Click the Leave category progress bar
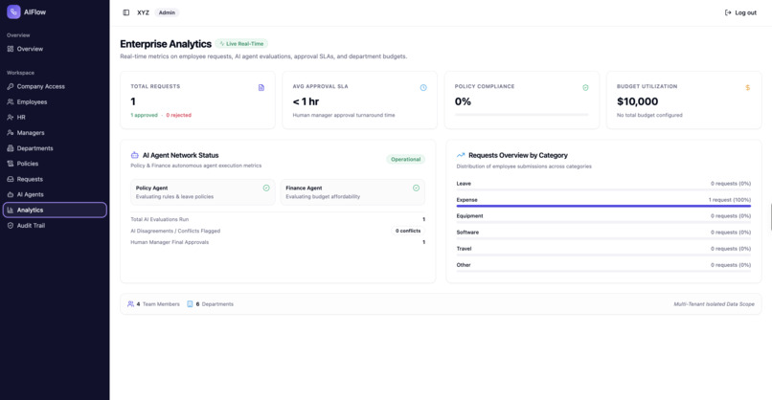Screen dimensions: 772x400 pos(603,189)
